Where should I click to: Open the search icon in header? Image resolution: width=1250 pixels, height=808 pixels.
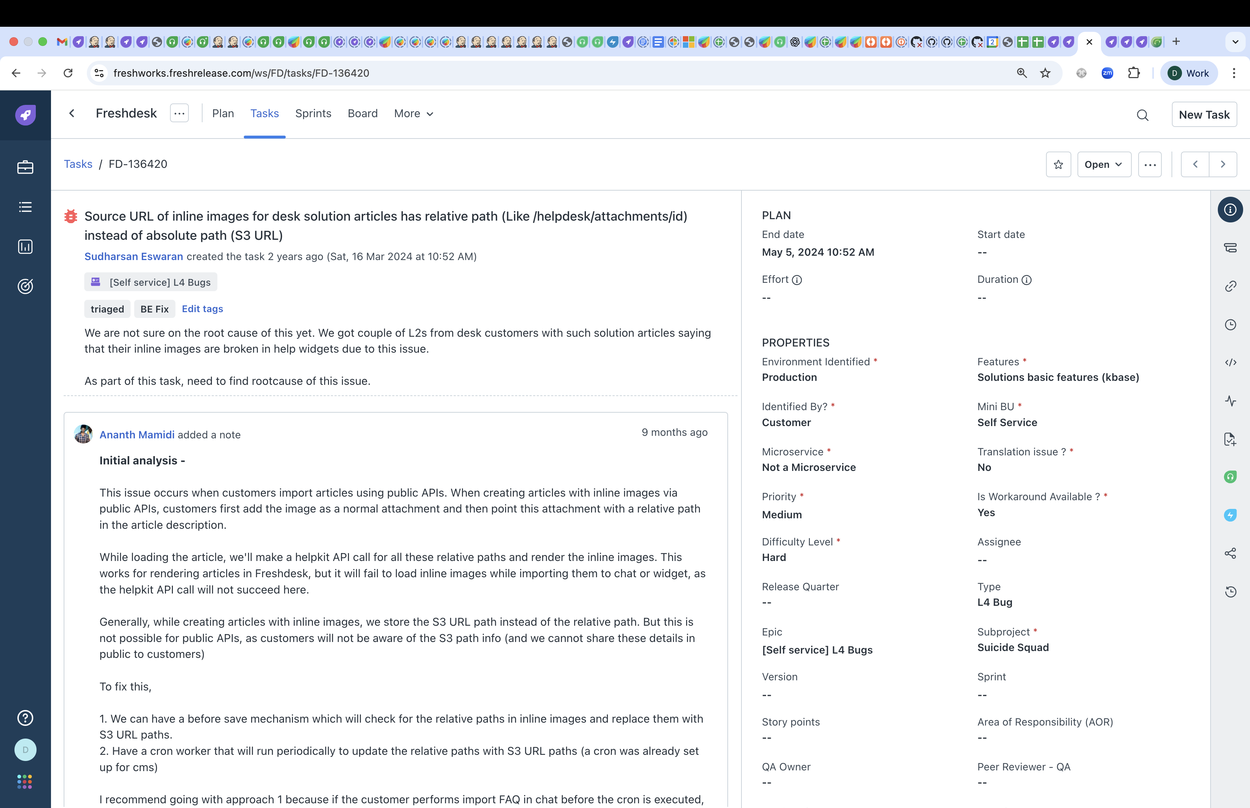tap(1143, 115)
